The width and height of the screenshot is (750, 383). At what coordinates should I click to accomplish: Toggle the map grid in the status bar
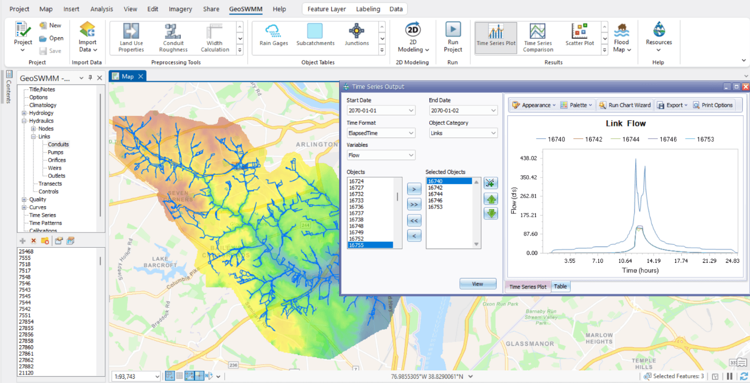coord(179,376)
